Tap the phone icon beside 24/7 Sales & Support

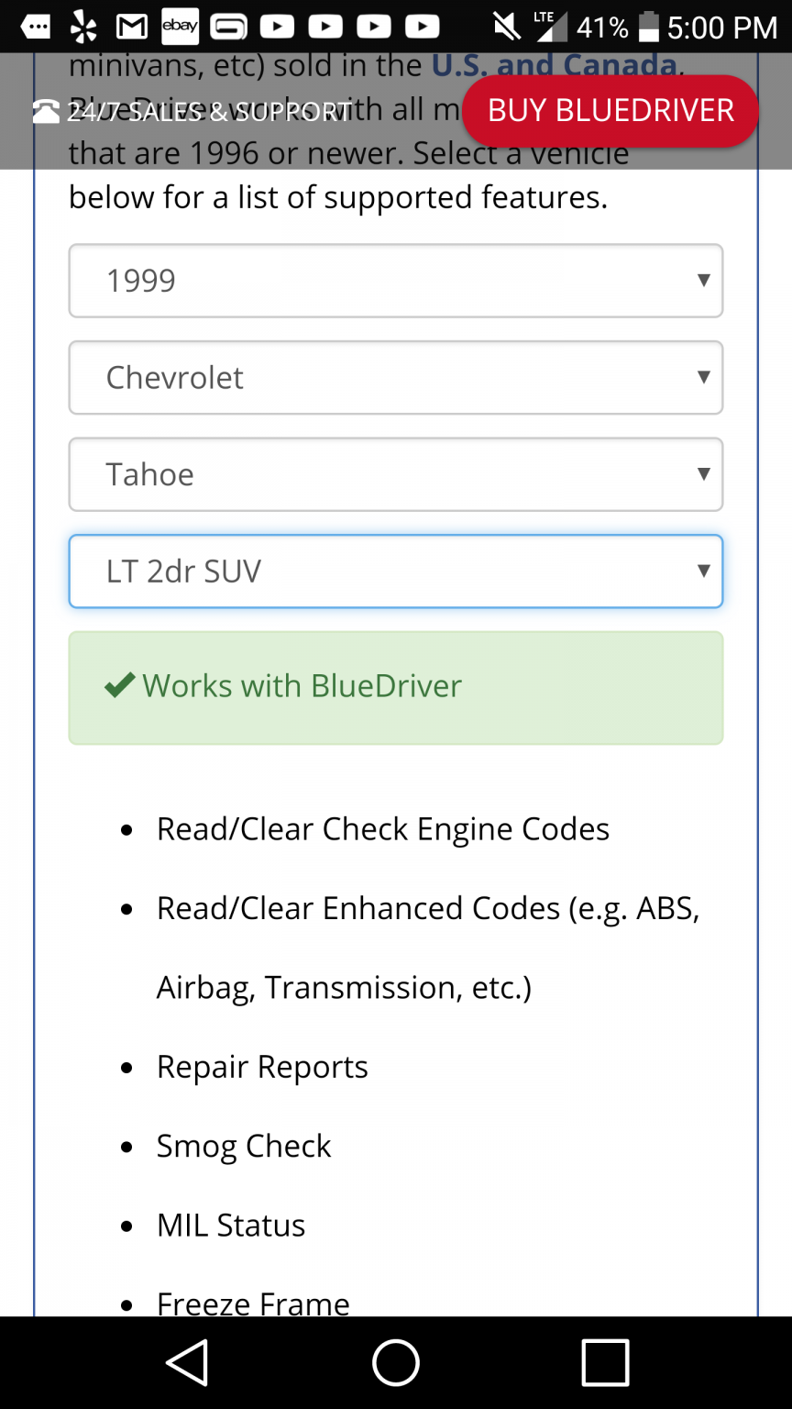coord(46,111)
